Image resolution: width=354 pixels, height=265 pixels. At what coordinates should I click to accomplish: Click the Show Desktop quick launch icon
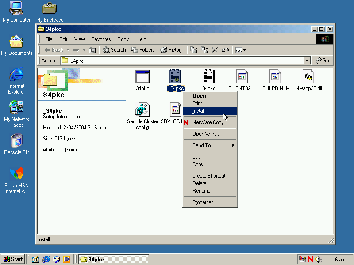point(36,259)
